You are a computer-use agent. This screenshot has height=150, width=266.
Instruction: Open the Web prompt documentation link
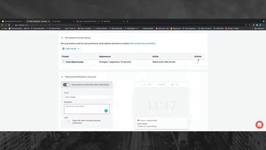[143, 43]
